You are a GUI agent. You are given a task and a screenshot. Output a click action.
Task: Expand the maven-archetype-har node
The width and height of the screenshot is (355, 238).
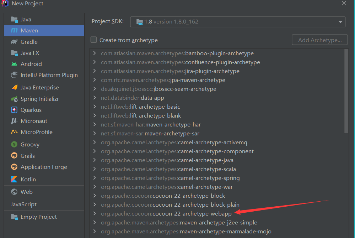(x=95, y=124)
